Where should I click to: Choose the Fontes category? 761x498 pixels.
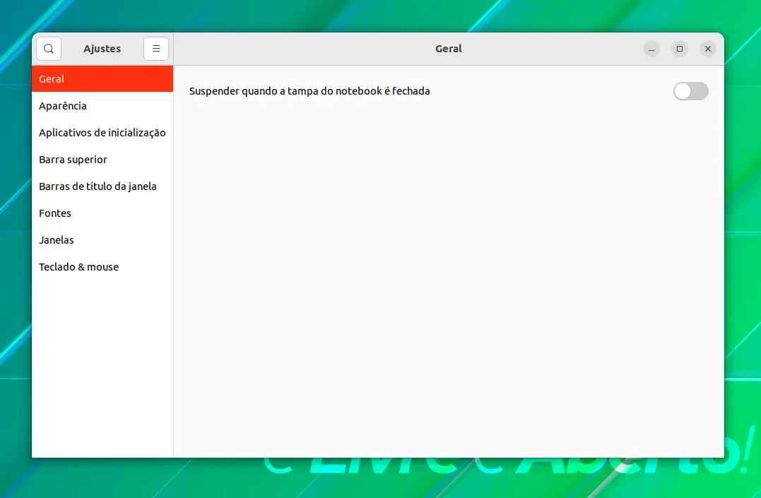[102, 213]
